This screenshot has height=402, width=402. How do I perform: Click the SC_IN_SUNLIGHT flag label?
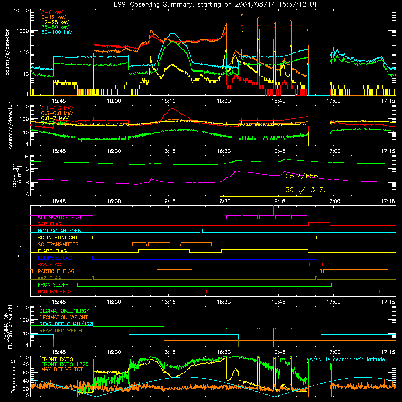pyautogui.click(x=58, y=237)
